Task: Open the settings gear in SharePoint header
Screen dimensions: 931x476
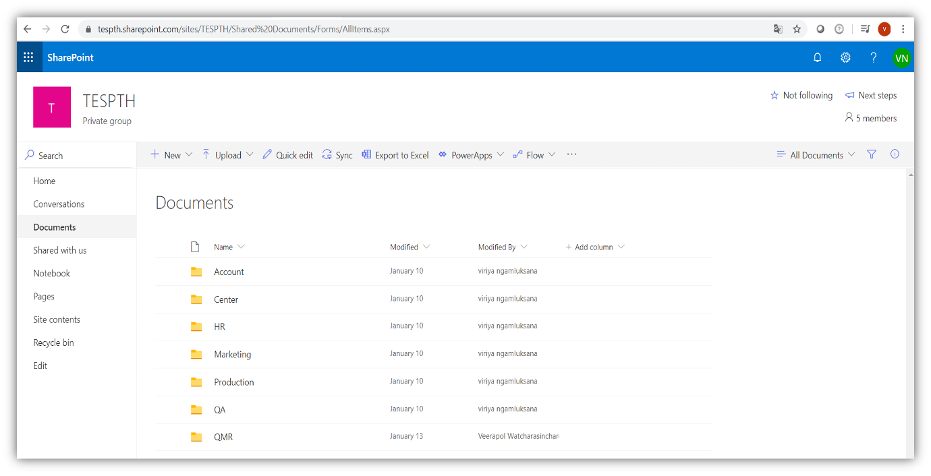Action: coord(845,58)
